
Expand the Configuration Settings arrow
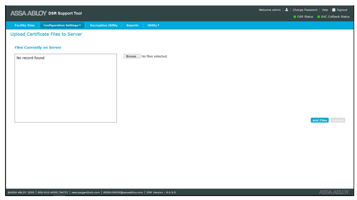(x=80, y=25)
